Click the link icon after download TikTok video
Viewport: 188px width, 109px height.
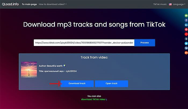click(106, 100)
